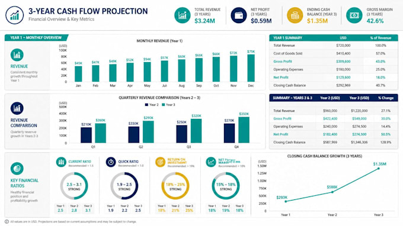The width and height of the screenshot is (403, 226).
Task: Click the Quick Ratio Year 1 value 1.9
Action: click(111, 211)
